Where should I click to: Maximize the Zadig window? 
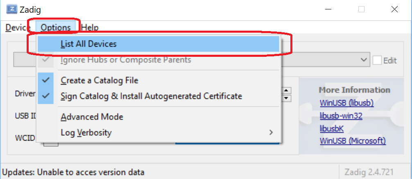362,10
